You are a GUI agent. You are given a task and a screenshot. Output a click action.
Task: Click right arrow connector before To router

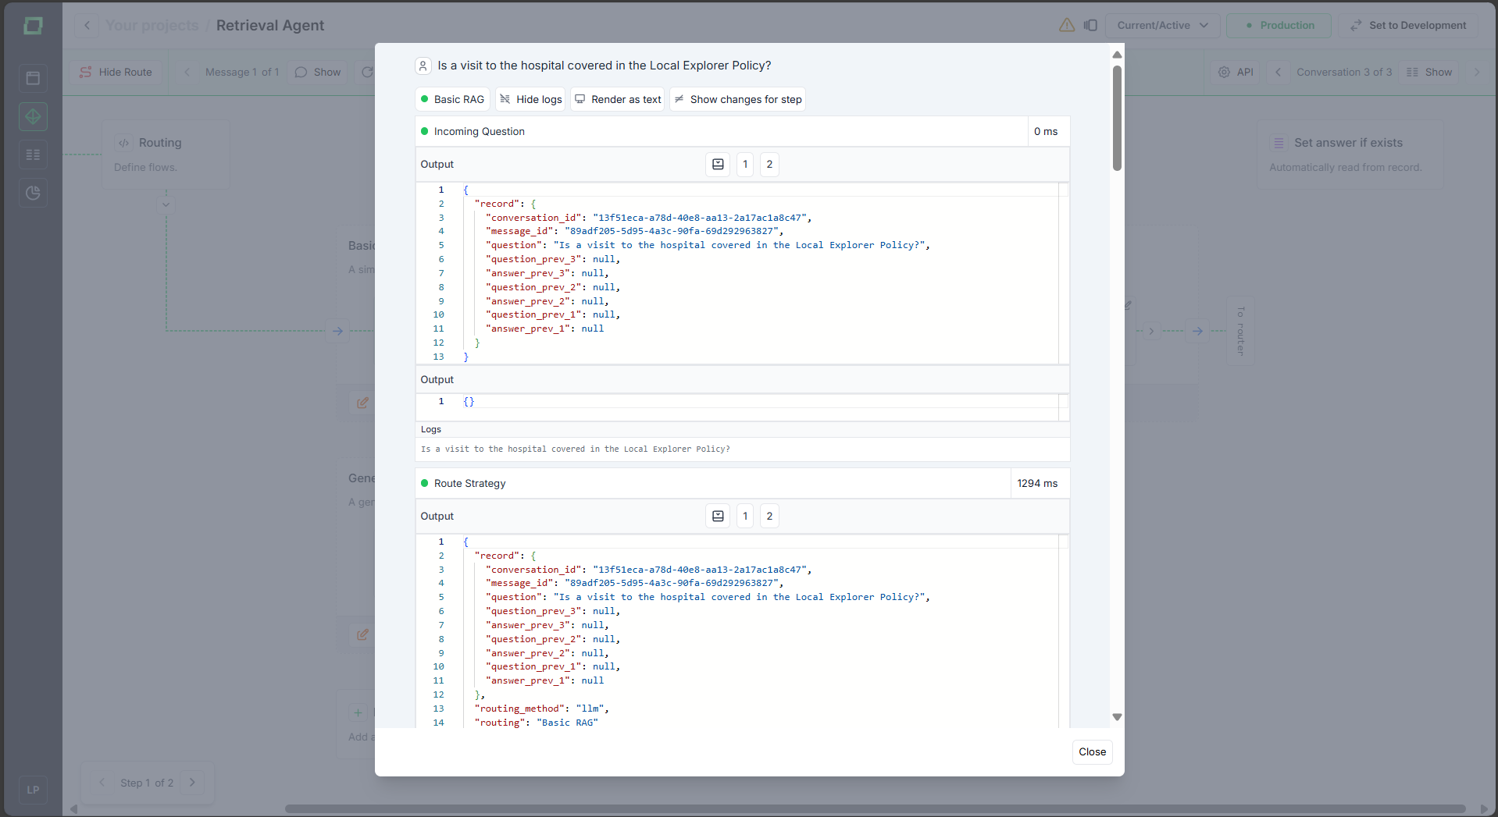(1197, 331)
